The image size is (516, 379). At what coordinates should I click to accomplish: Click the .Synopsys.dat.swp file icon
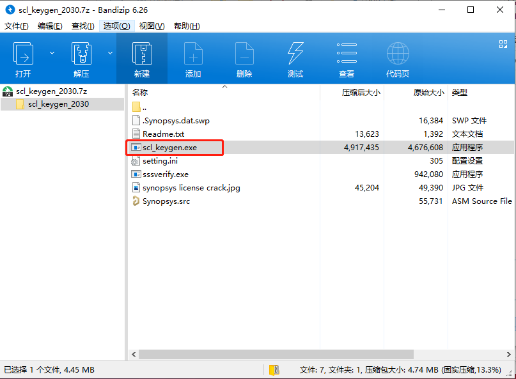pos(136,120)
